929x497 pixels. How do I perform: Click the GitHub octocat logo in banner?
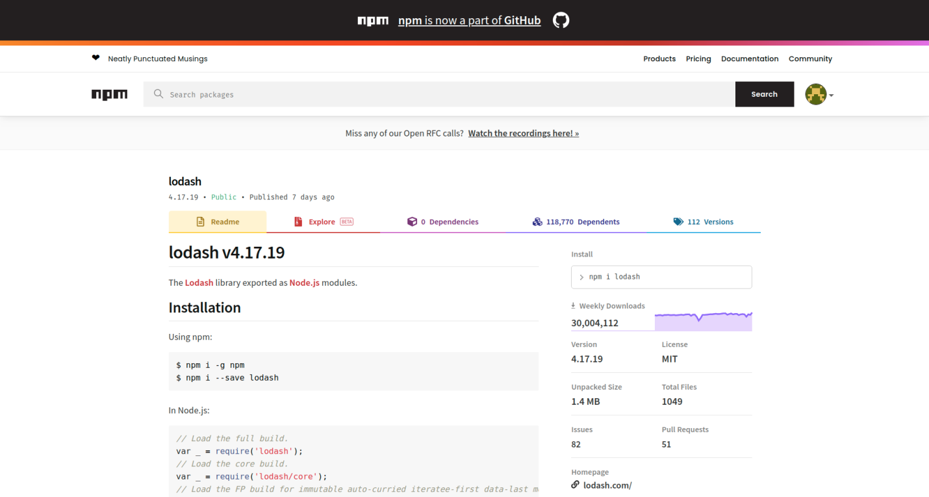(561, 20)
